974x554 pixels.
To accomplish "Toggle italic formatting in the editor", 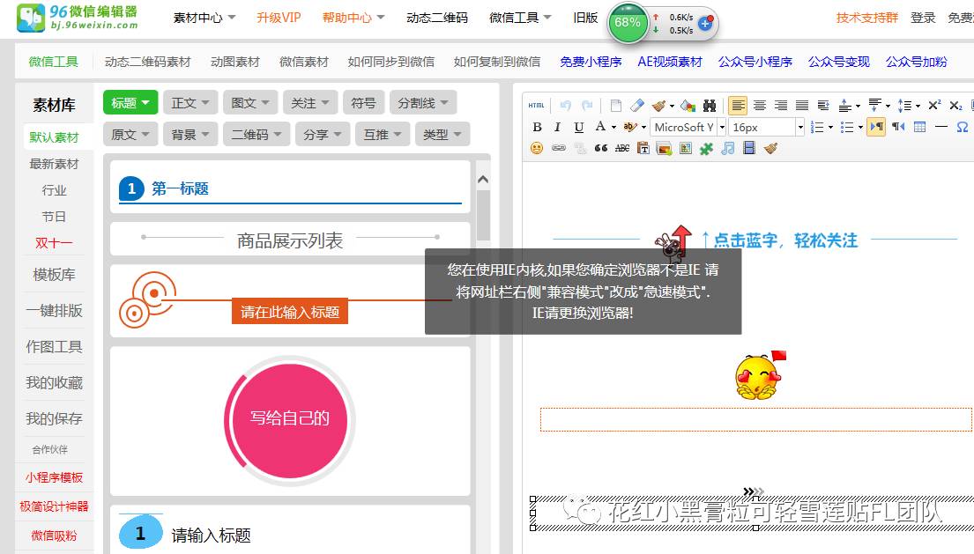I will point(557,126).
